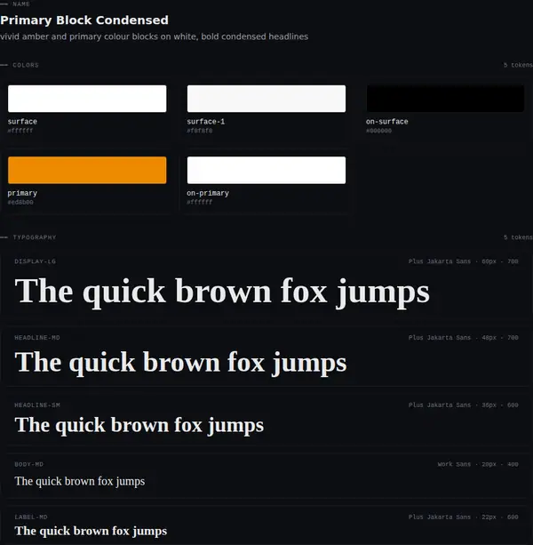The width and height of the screenshot is (533, 545).
Task: Click the hex value under 'surface-1'
Action: 199,131
